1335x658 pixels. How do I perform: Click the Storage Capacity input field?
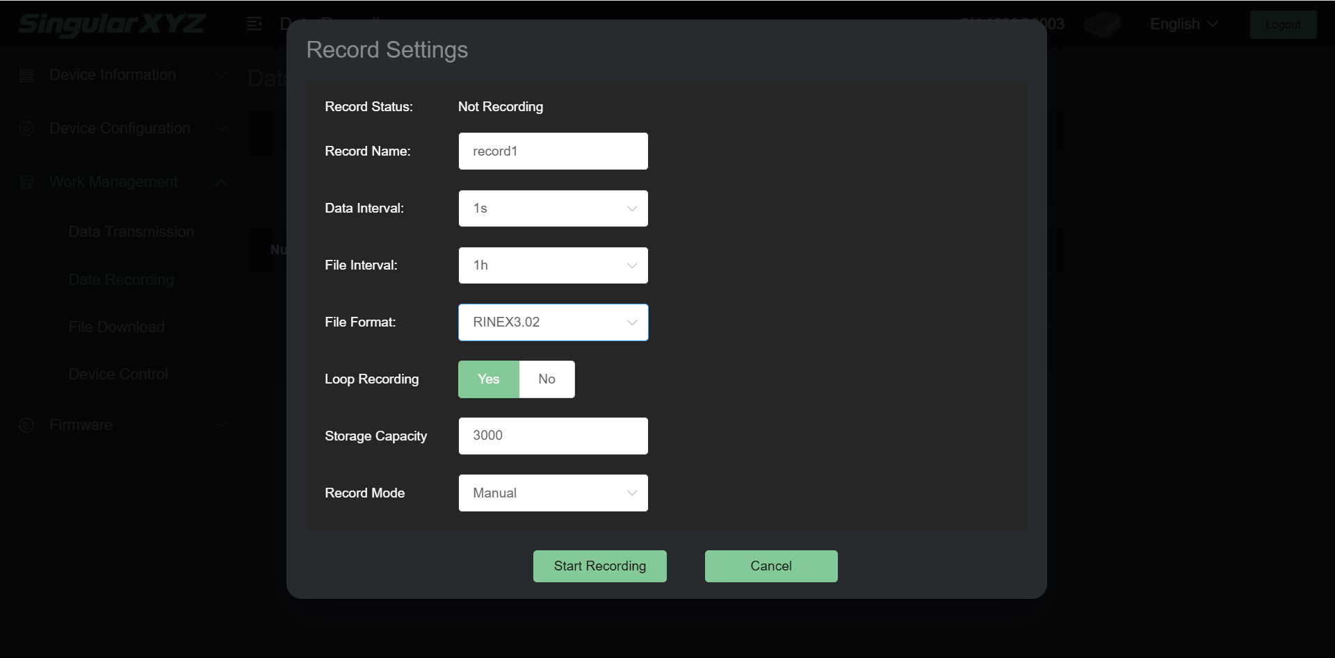[553, 436]
